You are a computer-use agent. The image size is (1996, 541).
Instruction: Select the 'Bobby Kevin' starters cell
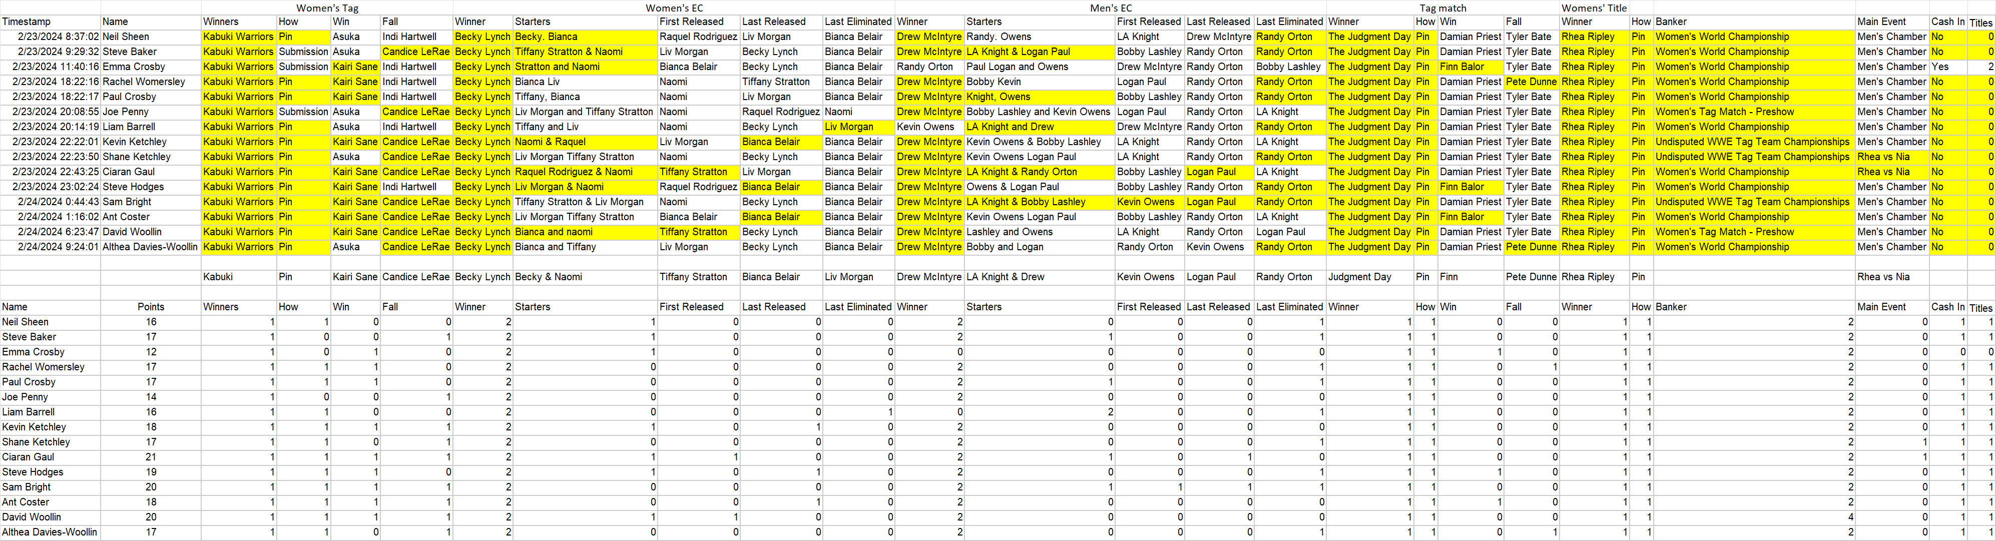(993, 82)
